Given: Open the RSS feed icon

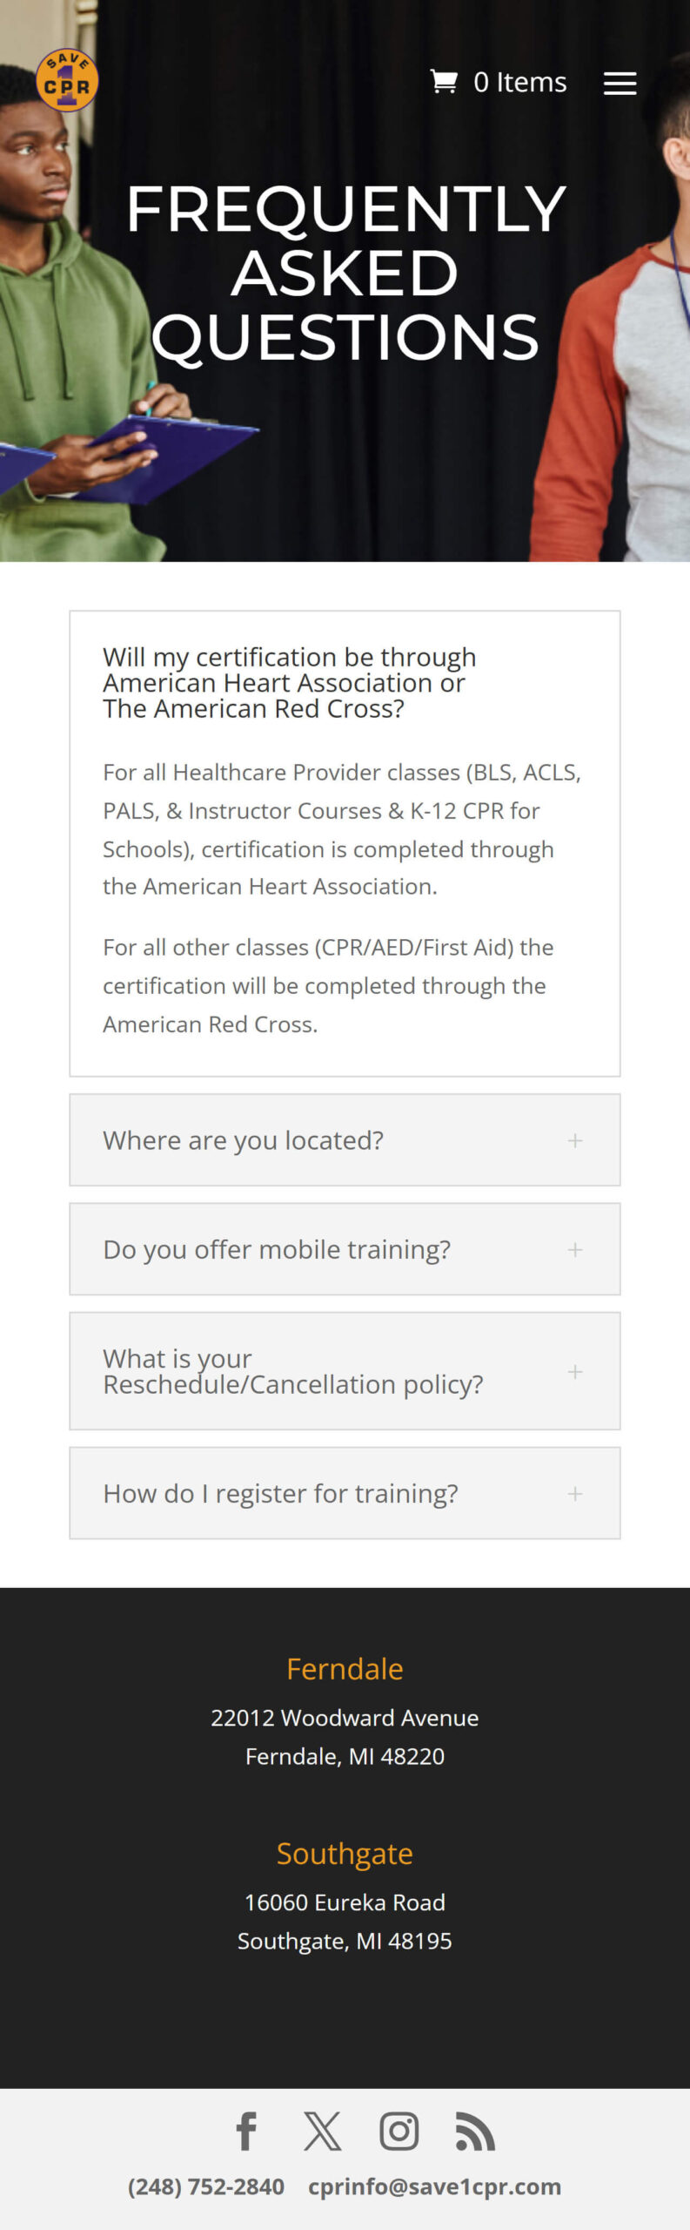Looking at the screenshot, I should coord(475,2132).
